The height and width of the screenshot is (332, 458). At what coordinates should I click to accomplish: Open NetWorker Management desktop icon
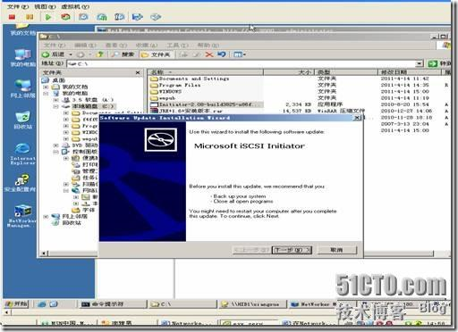pos(21,216)
